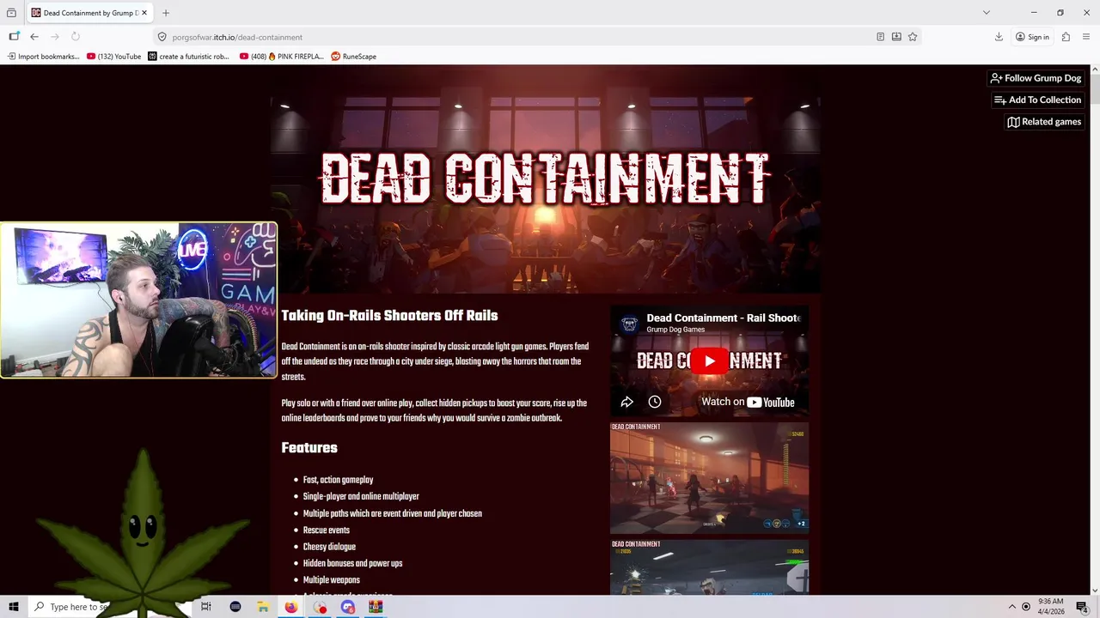Click the 'Features' heading text
The image size is (1100, 618).
coord(309,448)
